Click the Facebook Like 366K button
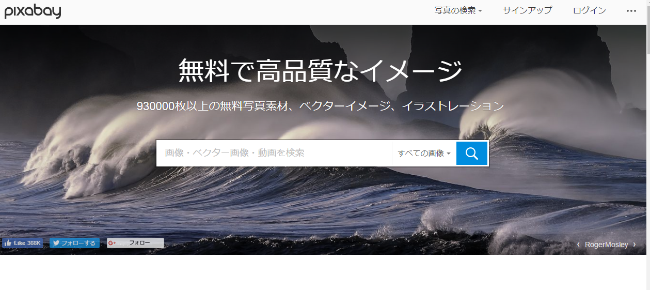650x290 pixels. (23, 243)
